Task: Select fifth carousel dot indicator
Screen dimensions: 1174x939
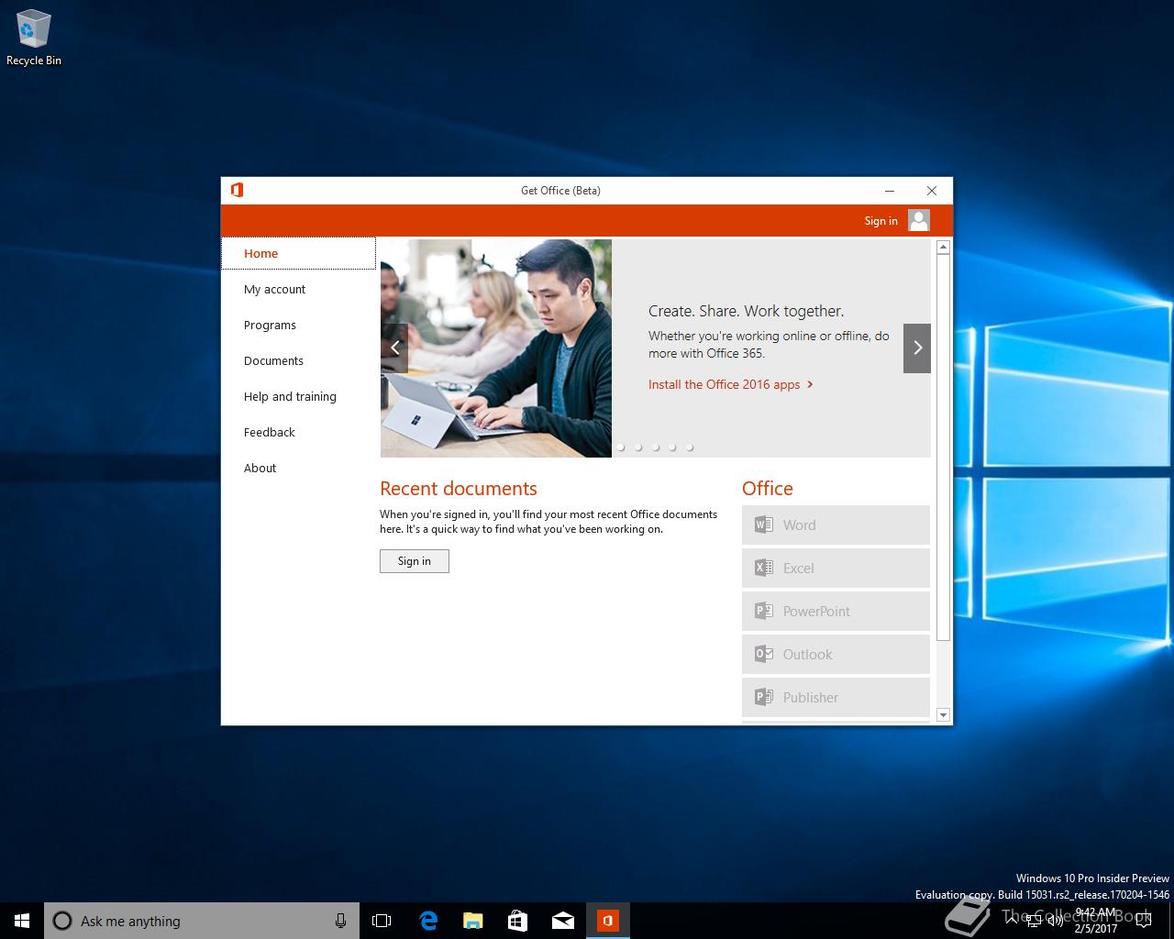Action: pos(690,447)
